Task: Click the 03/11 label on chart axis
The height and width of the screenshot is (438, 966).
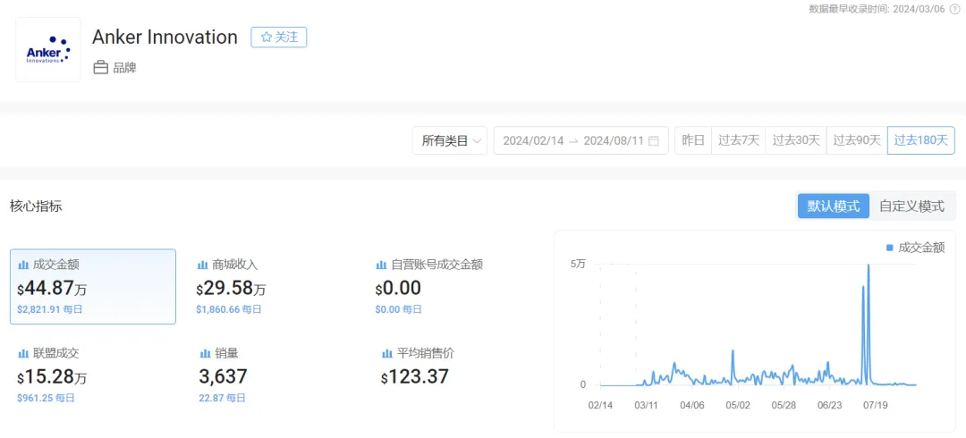Action: pyautogui.click(x=647, y=405)
